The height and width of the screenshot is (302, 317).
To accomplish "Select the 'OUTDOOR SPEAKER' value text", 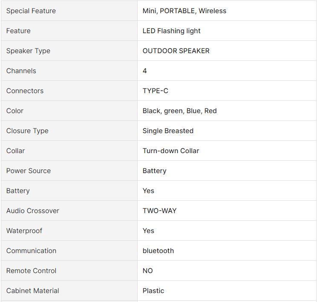I will 176,51.
